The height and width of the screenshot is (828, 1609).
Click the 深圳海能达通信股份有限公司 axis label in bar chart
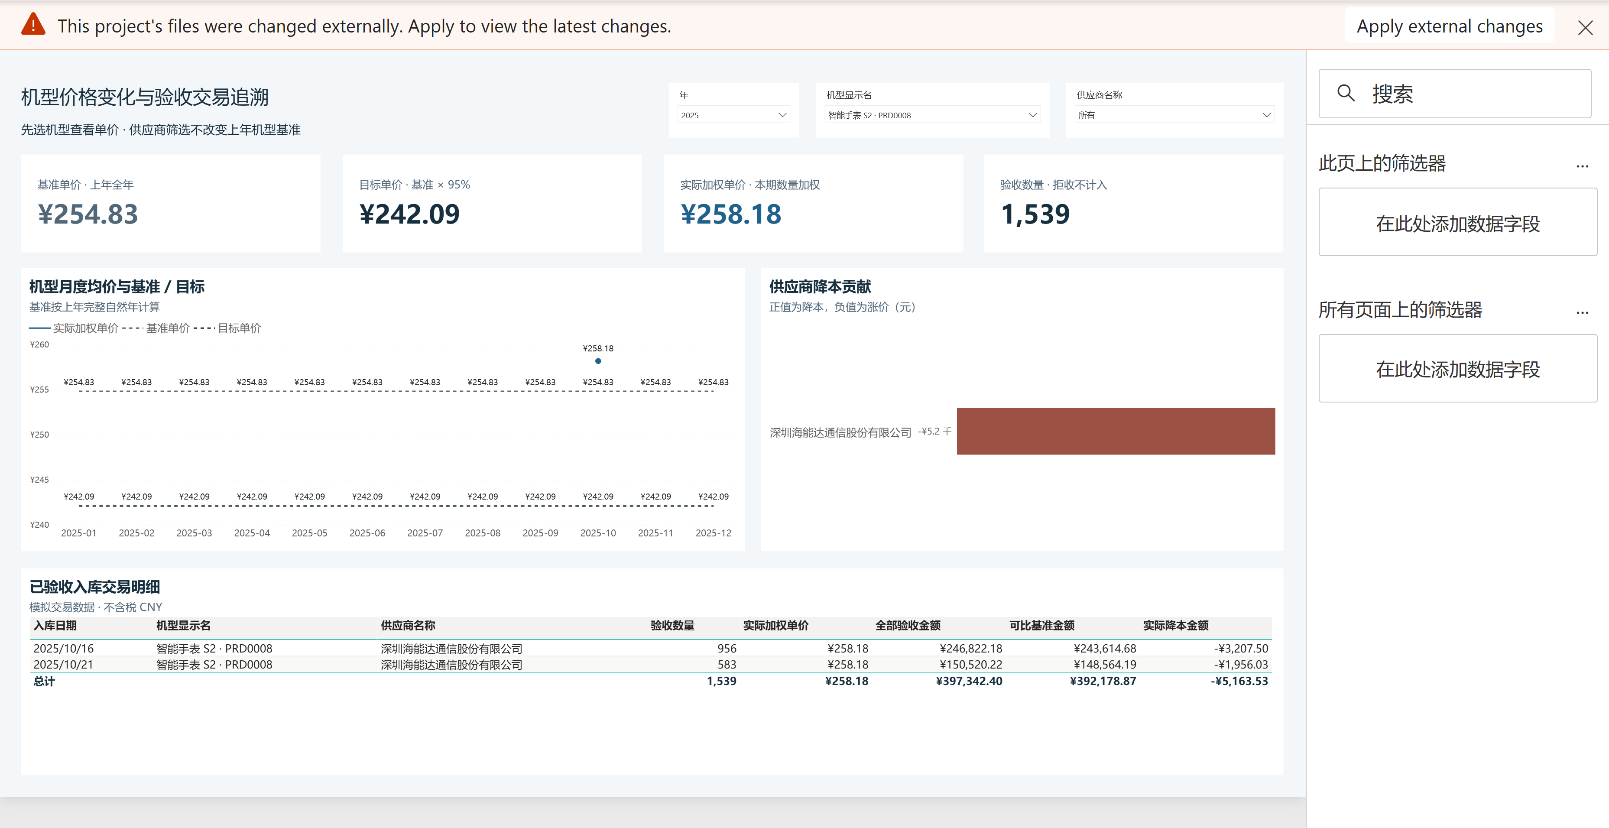point(840,432)
